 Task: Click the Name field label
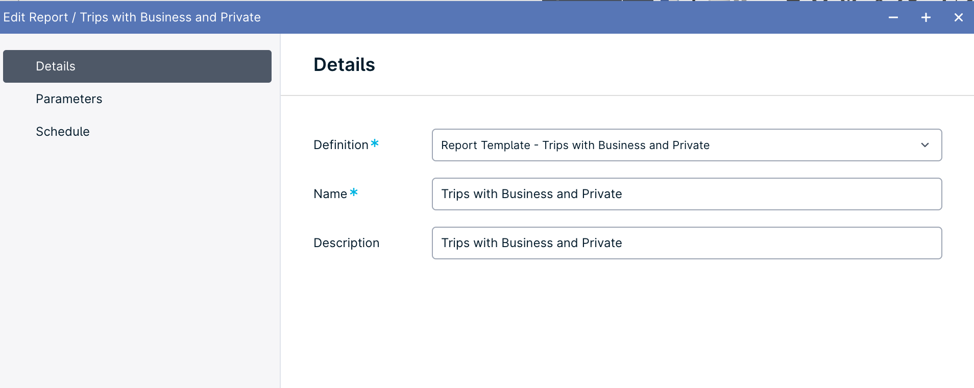point(330,194)
